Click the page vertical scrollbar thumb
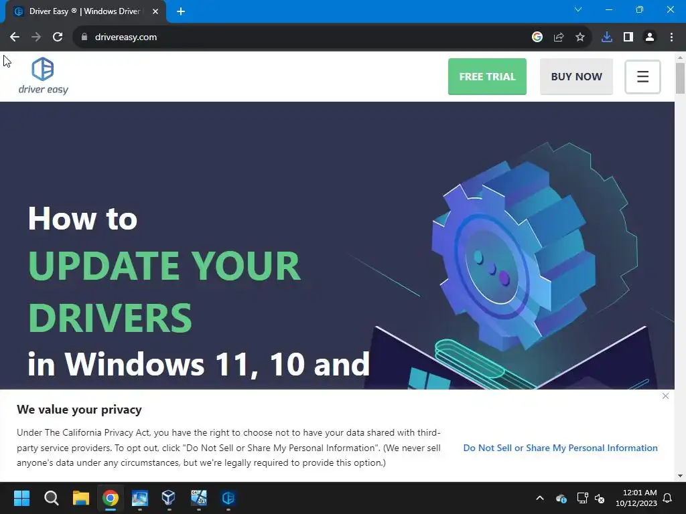This screenshot has height=514, width=686. 680,78
